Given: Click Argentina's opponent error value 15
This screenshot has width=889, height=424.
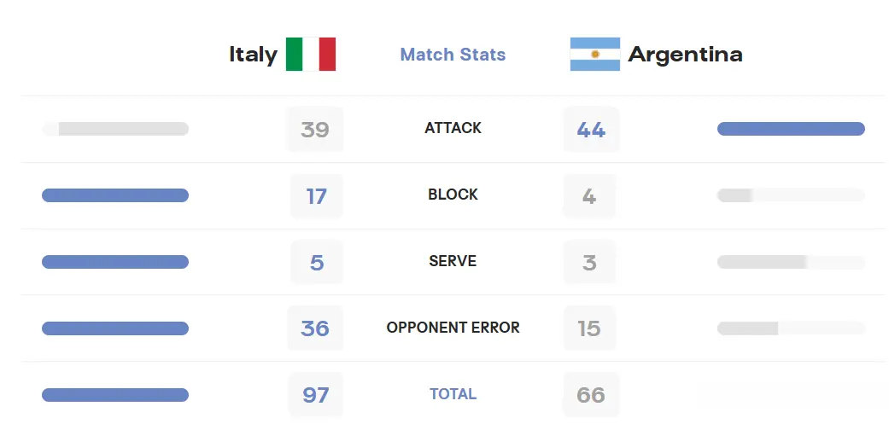Looking at the screenshot, I should click(x=589, y=328).
